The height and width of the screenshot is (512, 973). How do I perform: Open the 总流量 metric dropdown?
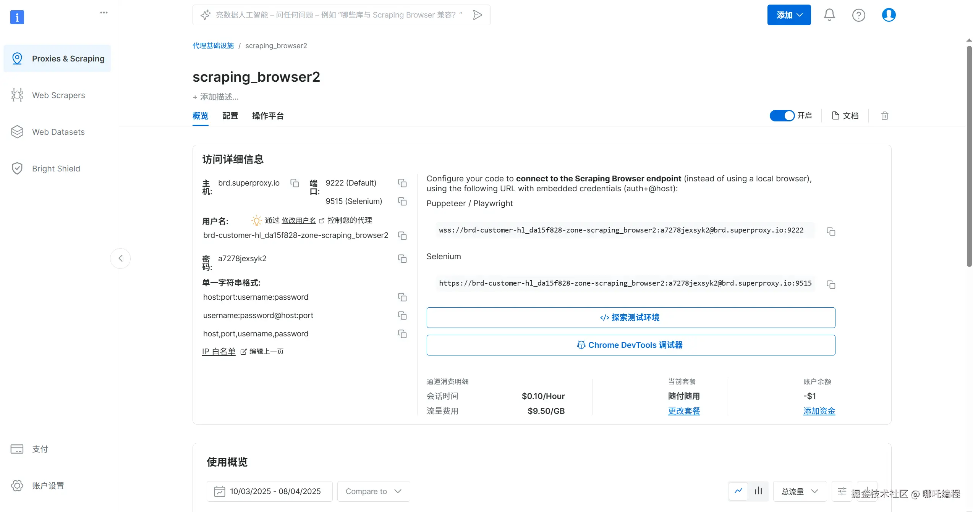pos(800,491)
